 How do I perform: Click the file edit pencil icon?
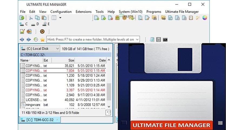147,18
